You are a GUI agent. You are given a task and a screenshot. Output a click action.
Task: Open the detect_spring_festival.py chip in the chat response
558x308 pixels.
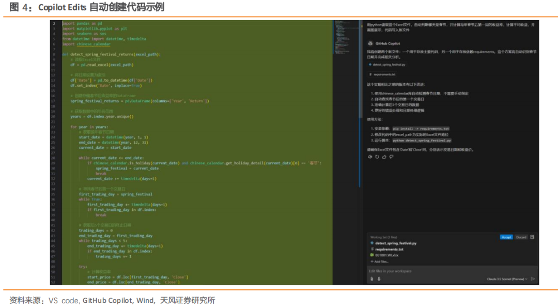coord(387,65)
